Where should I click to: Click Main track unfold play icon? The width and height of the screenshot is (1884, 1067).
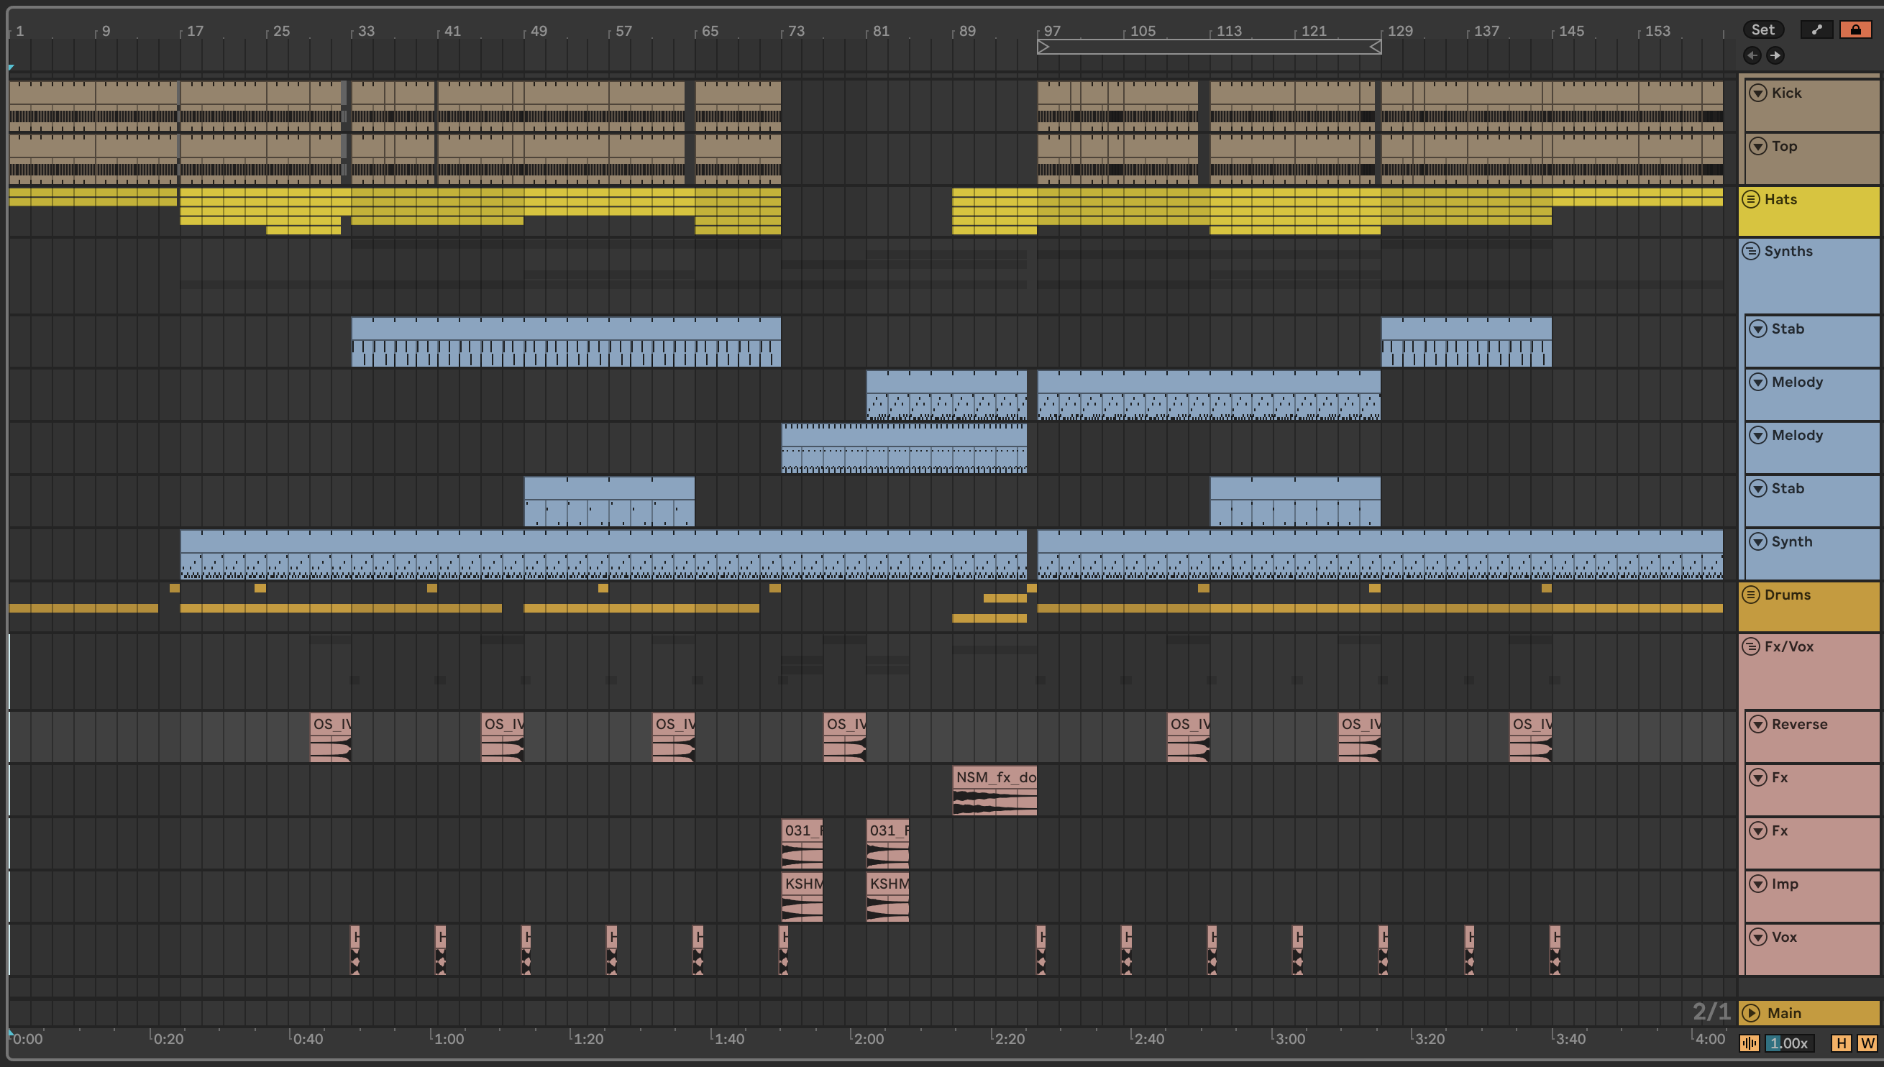pyautogui.click(x=1752, y=1013)
